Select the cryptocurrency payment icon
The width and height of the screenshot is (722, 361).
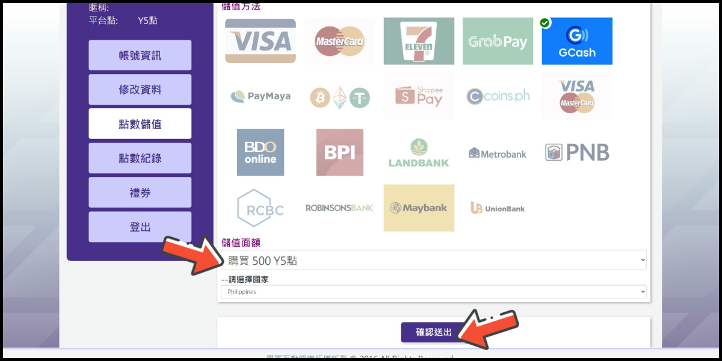(339, 96)
